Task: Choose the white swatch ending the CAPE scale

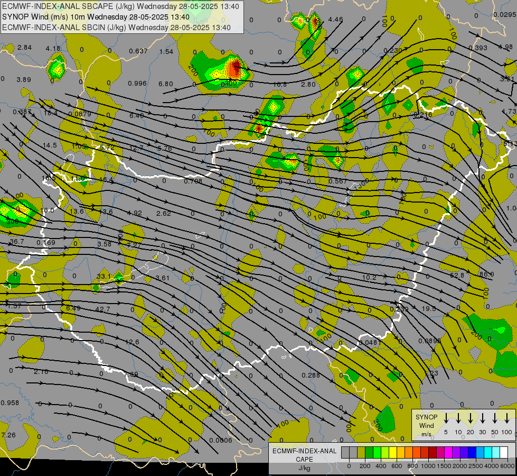Action: pyautogui.click(x=503, y=452)
